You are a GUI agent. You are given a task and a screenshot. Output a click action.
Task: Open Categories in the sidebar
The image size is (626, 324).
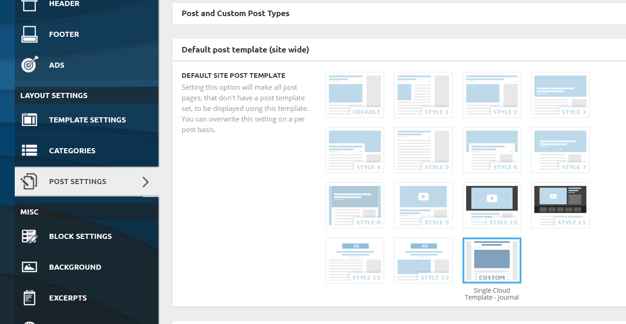click(x=87, y=150)
